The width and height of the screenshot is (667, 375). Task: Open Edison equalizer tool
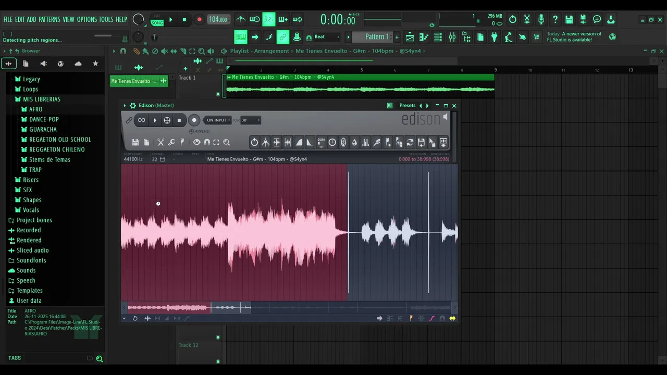pyautogui.click(x=366, y=142)
